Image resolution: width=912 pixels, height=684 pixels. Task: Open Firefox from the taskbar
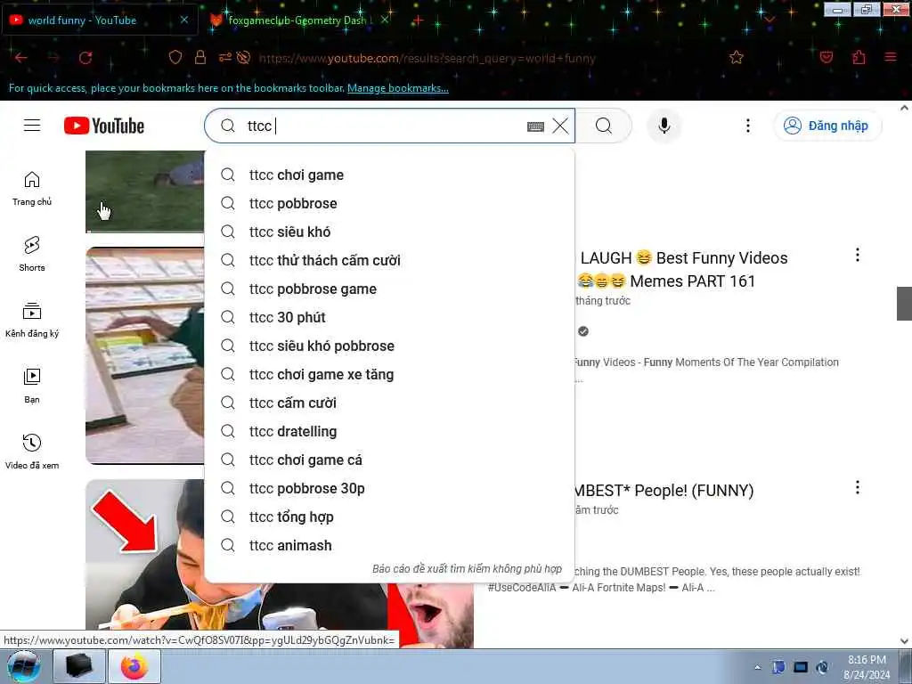pos(134,666)
